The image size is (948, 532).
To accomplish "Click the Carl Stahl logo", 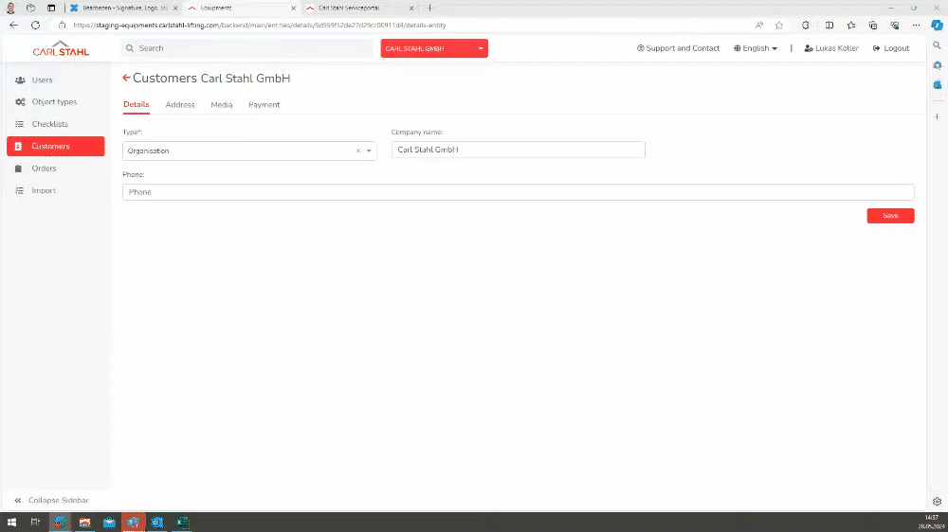I will click(x=61, y=48).
